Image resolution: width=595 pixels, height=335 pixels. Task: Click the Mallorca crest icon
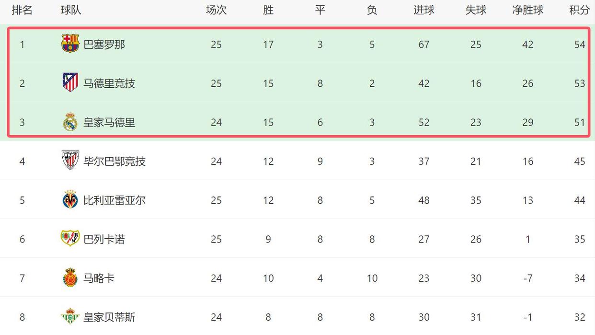(70, 278)
